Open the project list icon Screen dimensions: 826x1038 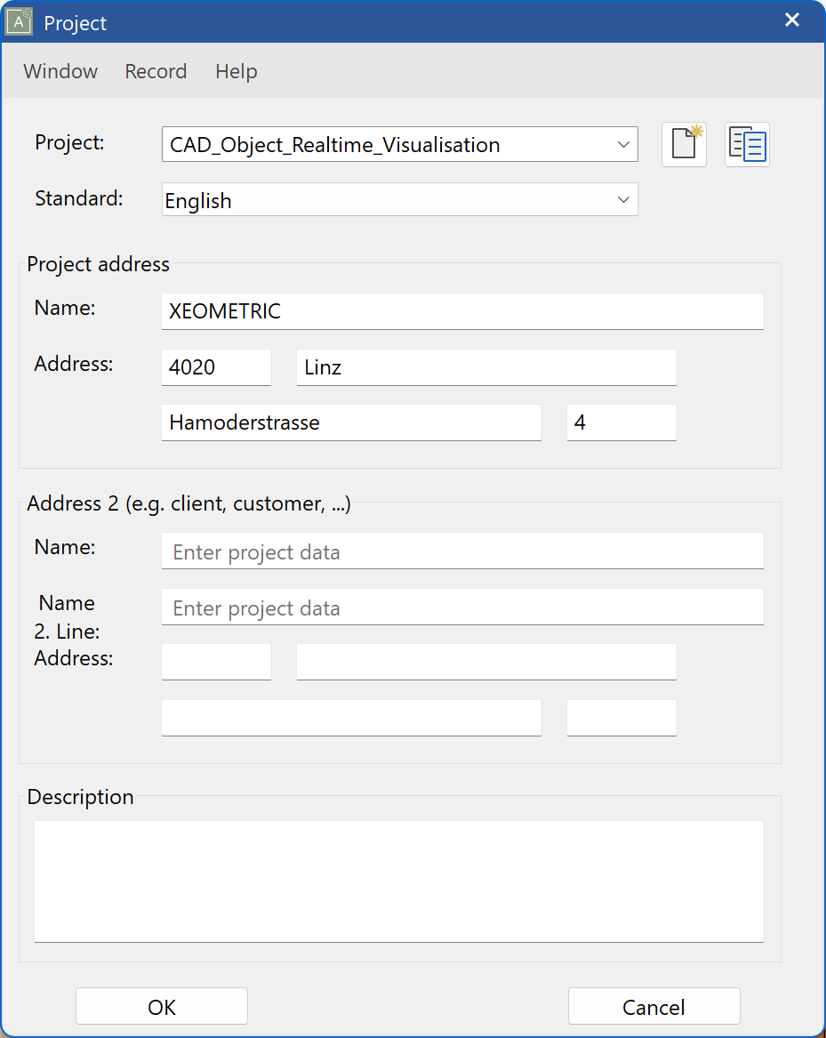click(x=747, y=144)
